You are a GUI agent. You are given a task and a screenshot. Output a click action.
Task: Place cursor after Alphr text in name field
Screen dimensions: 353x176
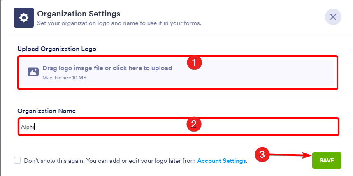pyautogui.click(x=34, y=127)
